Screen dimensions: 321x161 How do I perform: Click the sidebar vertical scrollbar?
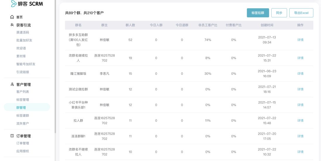pyautogui.click(x=55, y=66)
